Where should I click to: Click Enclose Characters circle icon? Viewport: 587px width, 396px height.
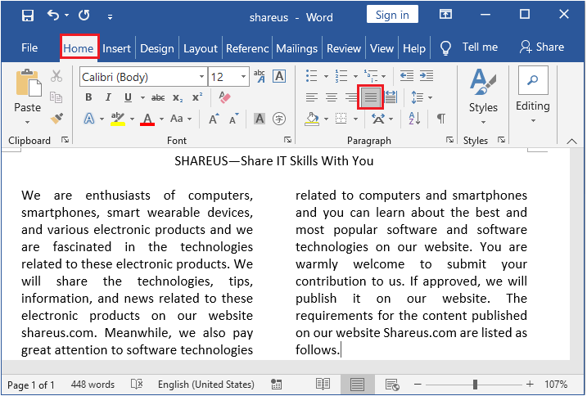tap(279, 119)
